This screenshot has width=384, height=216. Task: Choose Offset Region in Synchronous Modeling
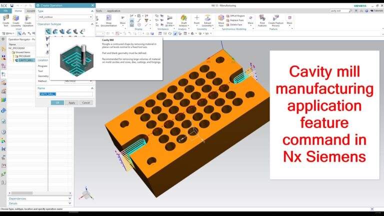pyautogui.click(x=235, y=15)
